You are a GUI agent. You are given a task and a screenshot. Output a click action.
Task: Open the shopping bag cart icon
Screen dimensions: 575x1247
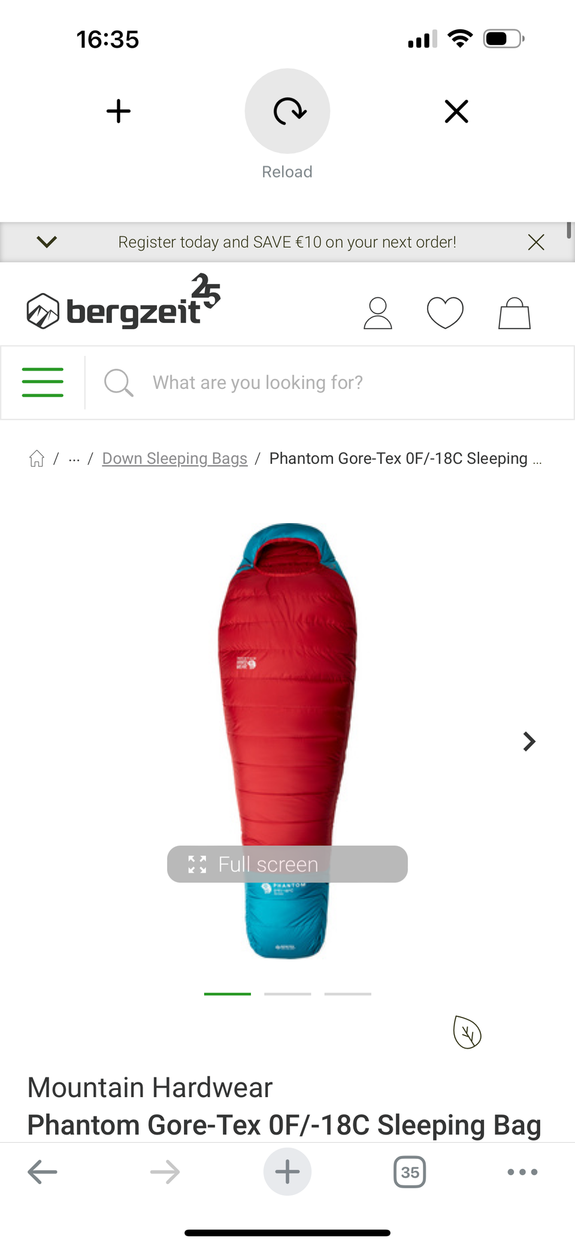tap(515, 313)
